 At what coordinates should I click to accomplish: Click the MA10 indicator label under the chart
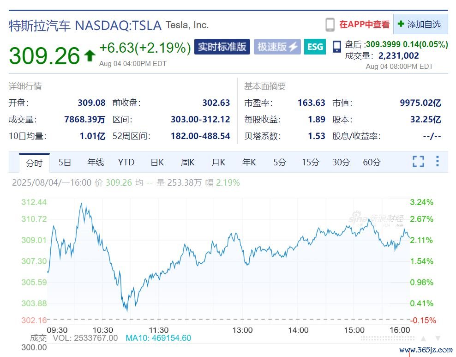point(158,338)
